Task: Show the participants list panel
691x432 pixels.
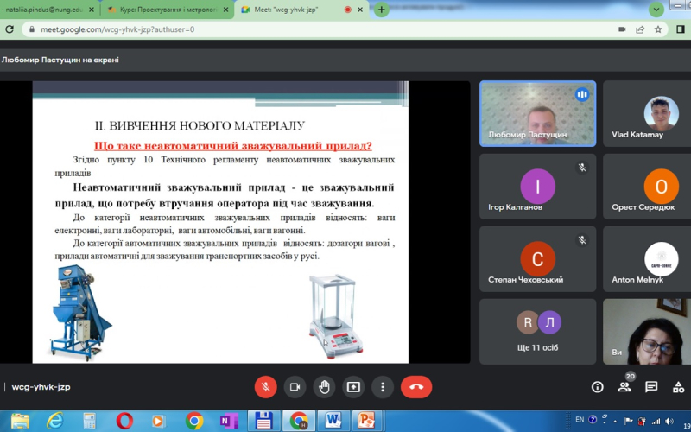Action: (x=624, y=387)
